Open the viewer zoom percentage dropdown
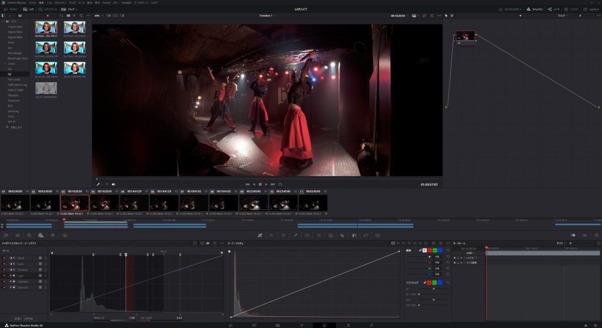The height and width of the screenshot is (328, 602). pyautogui.click(x=98, y=16)
